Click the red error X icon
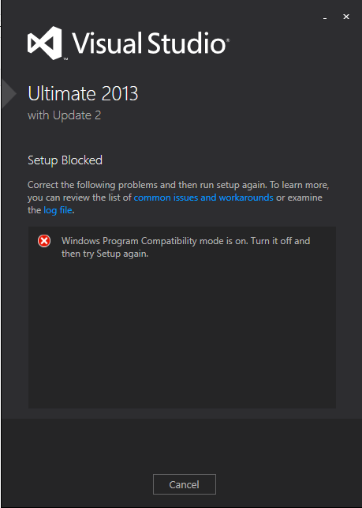 click(44, 241)
